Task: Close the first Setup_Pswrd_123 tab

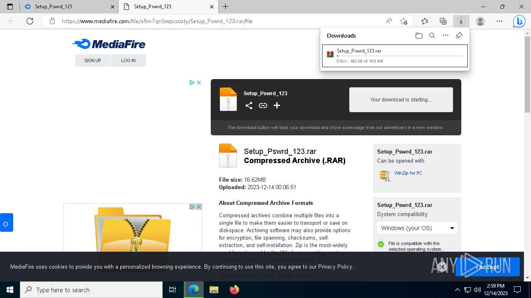Action: (112, 7)
